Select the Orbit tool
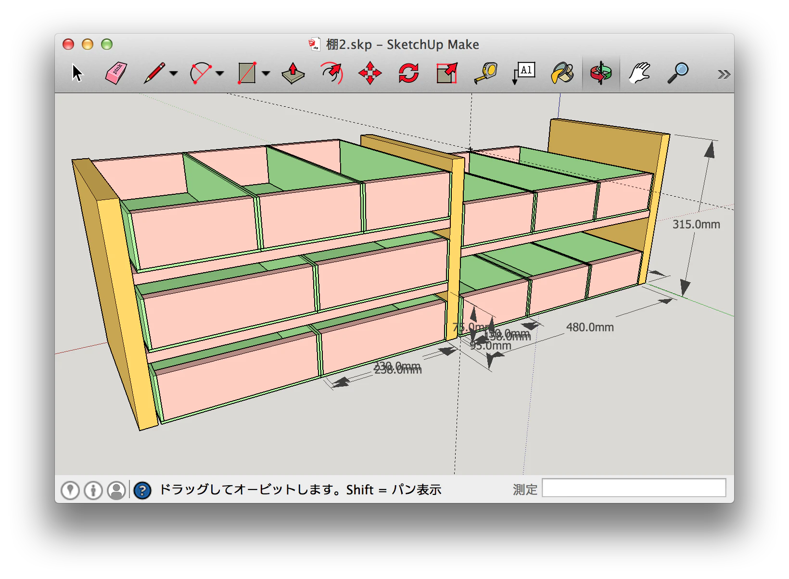The image size is (789, 579). click(x=601, y=73)
